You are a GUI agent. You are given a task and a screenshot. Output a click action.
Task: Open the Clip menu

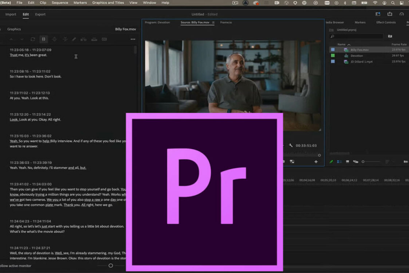coord(43,3)
